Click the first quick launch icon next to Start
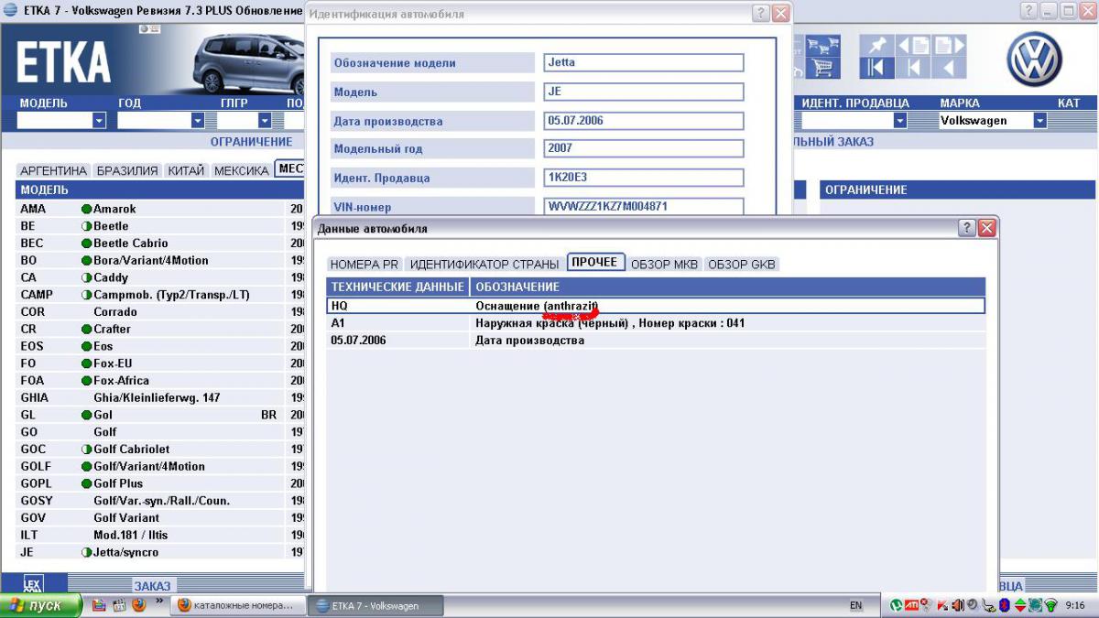This screenshot has height=618, width=1099. click(99, 605)
